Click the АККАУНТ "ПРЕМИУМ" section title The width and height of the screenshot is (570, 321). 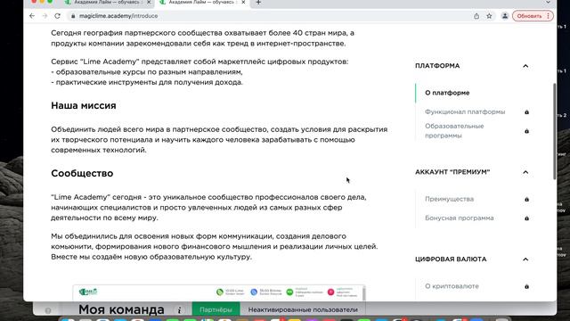452,172
